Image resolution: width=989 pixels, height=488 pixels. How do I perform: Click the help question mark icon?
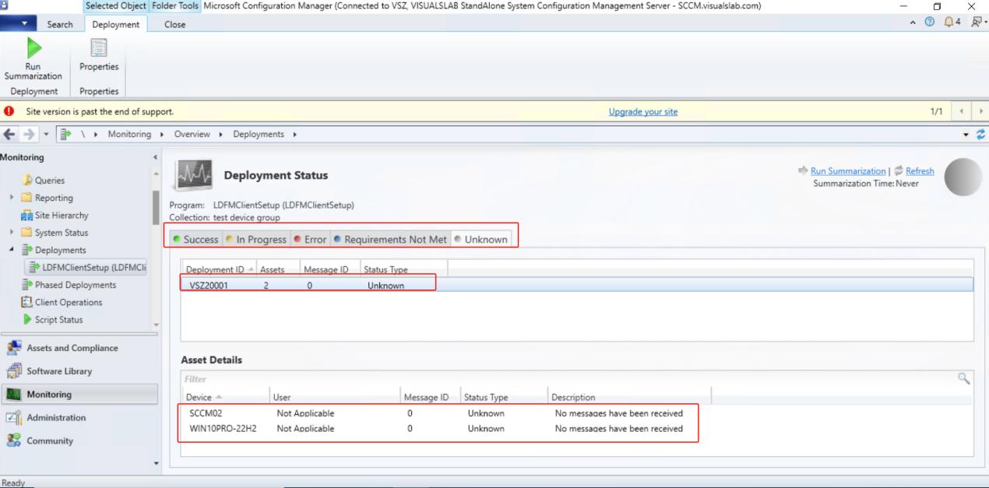(x=929, y=23)
